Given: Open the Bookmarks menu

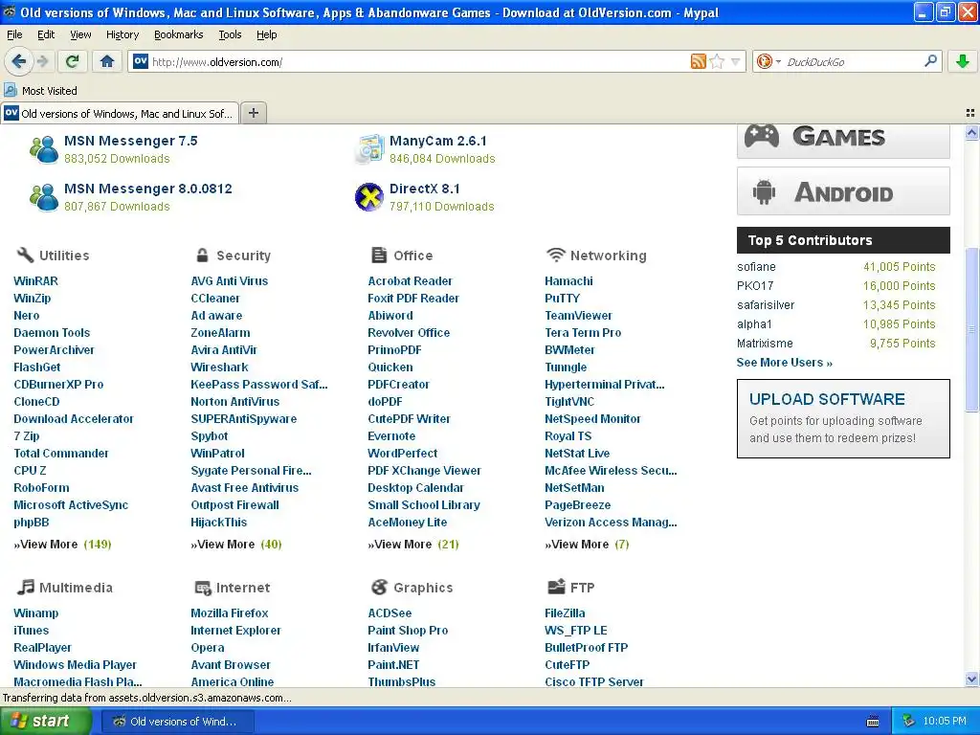Looking at the screenshot, I should click(x=178, y=35).
